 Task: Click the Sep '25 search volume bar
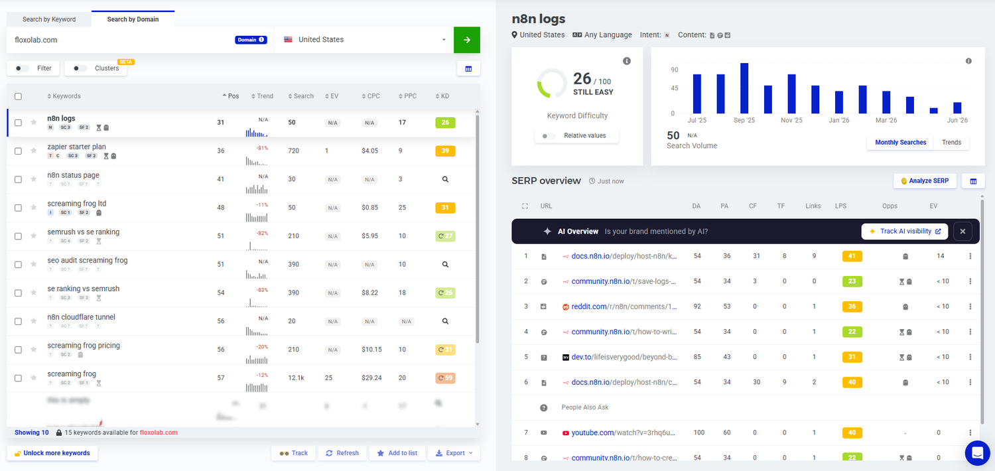(744, 88)
